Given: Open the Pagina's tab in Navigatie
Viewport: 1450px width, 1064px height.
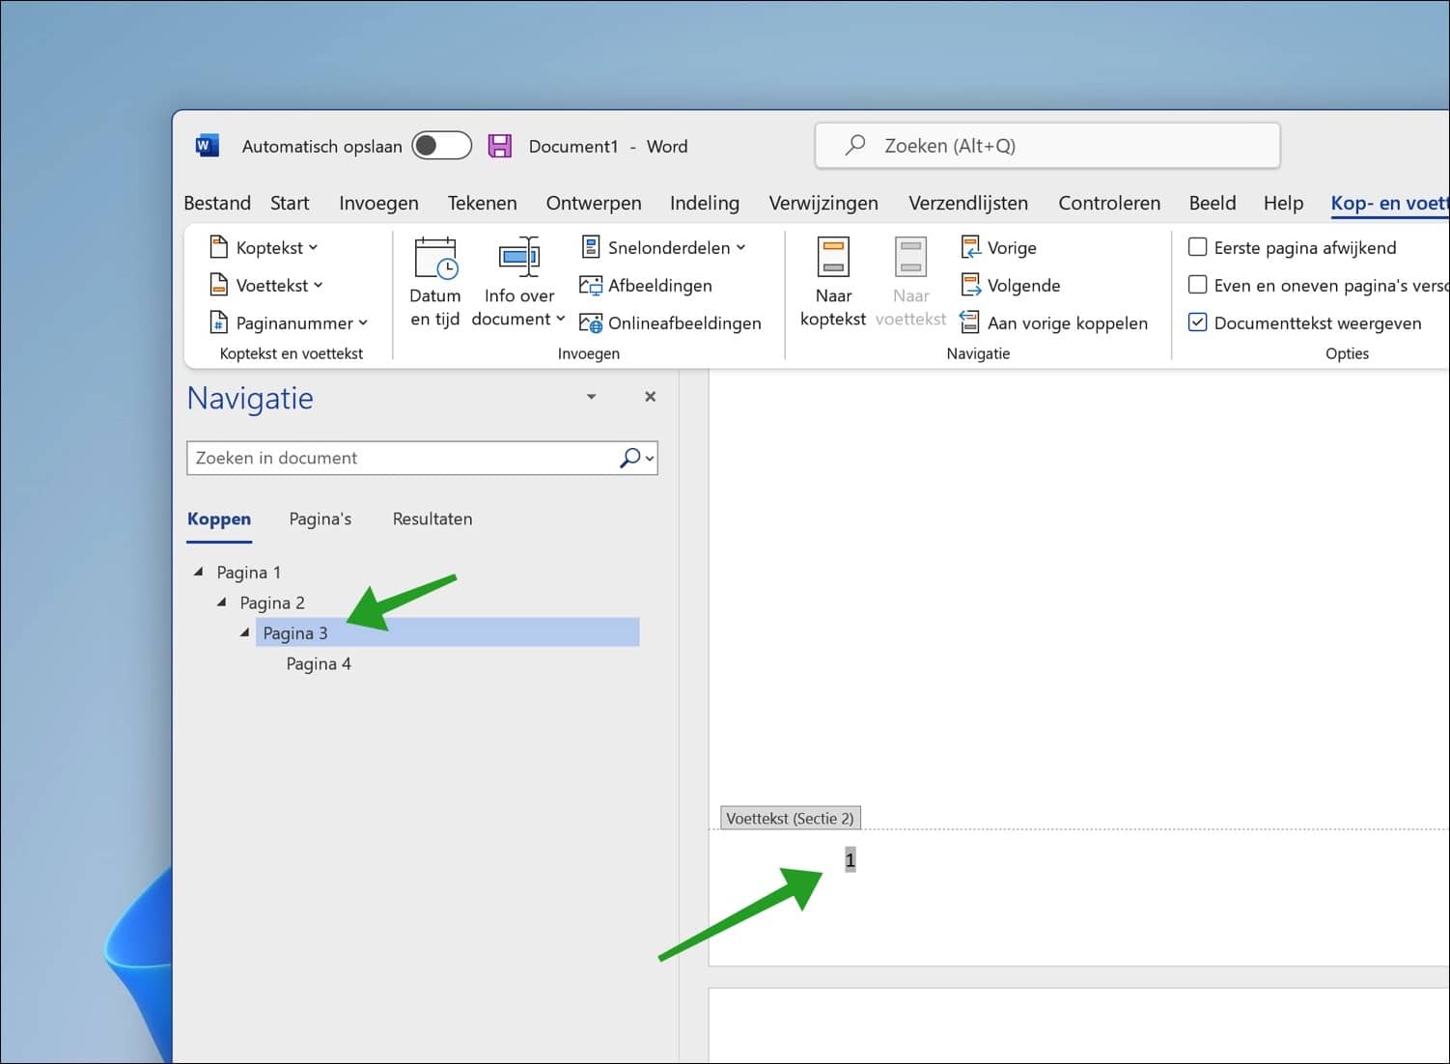Looking at the screenshot, I should [x=320, y=518].
